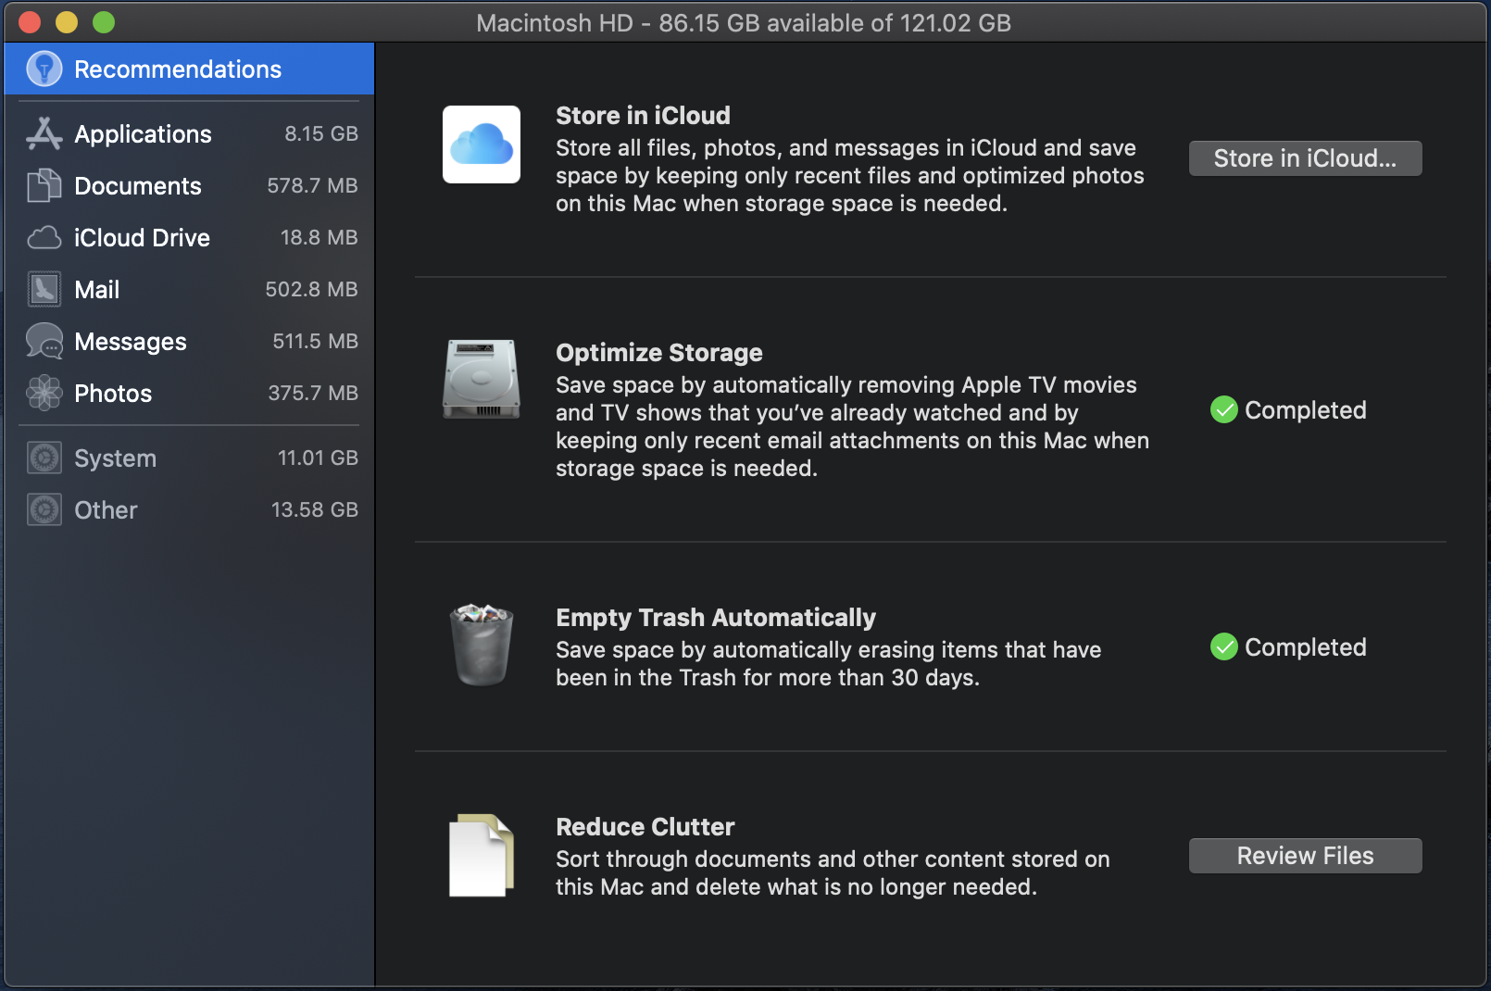Click the iCloud Drive cloud icon
The width and height of the screenshot is (1491, 991).
pyautogui.click(x=44, y=238)
